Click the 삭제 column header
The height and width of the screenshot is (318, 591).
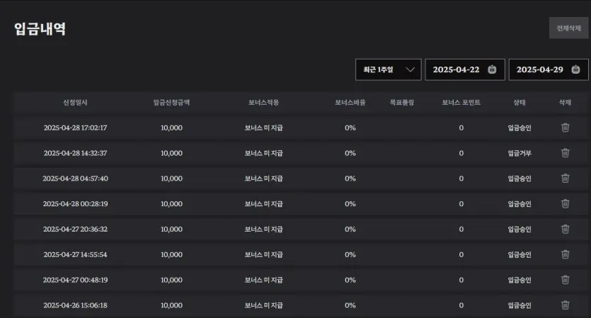[565, 102]
